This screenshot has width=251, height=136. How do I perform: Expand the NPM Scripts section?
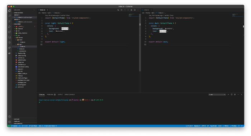24,124
